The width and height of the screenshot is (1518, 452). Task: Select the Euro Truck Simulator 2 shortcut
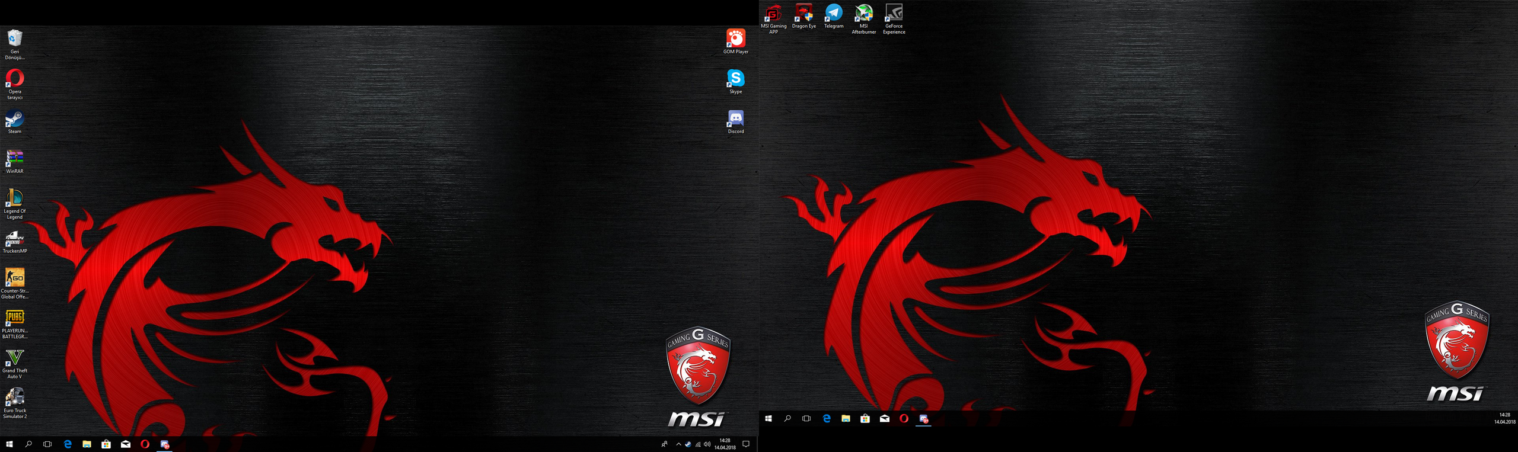click(15, 403)
